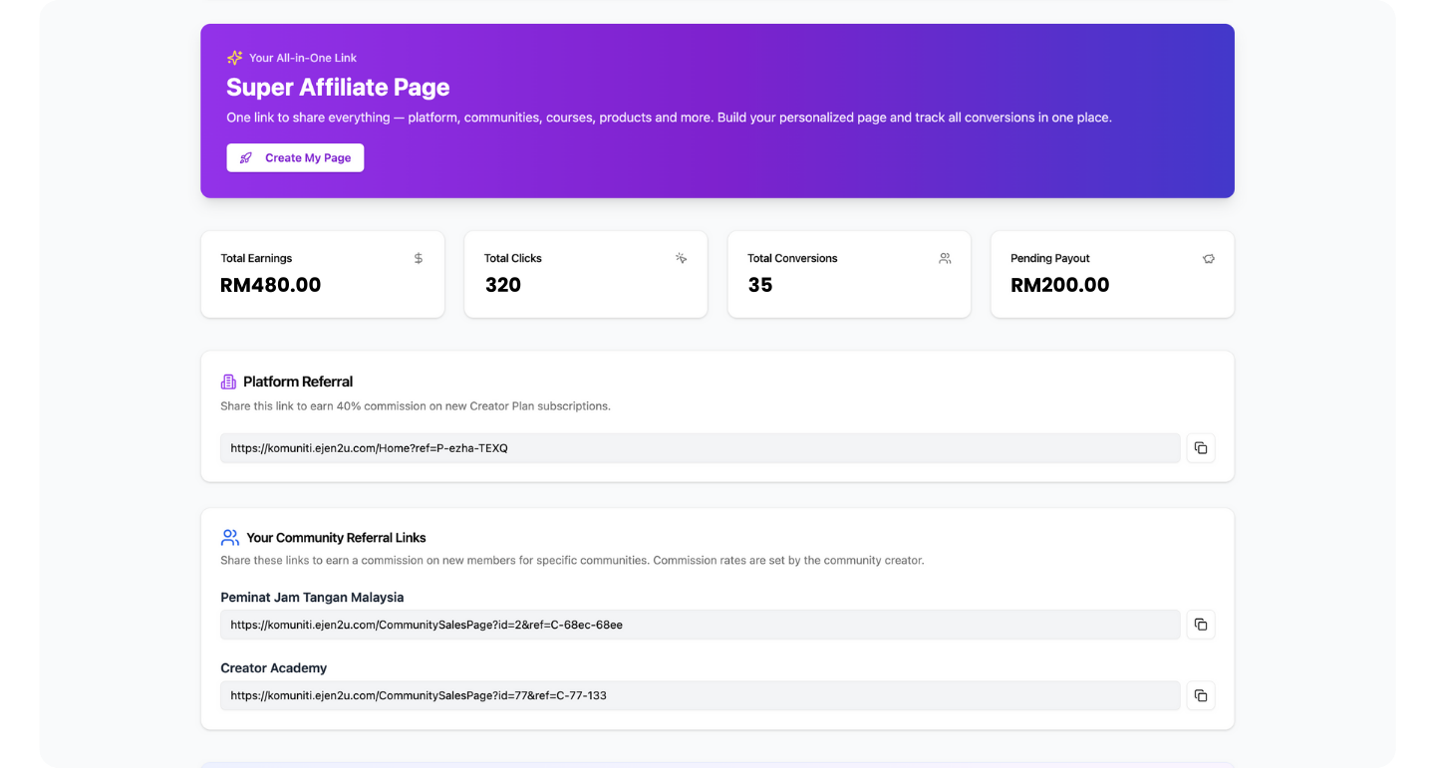Image resolution: width=1435 pixels, height=768 pixels.
Task: Click the rocket icon in Create My Page
Action: click(x=246, y=157)
